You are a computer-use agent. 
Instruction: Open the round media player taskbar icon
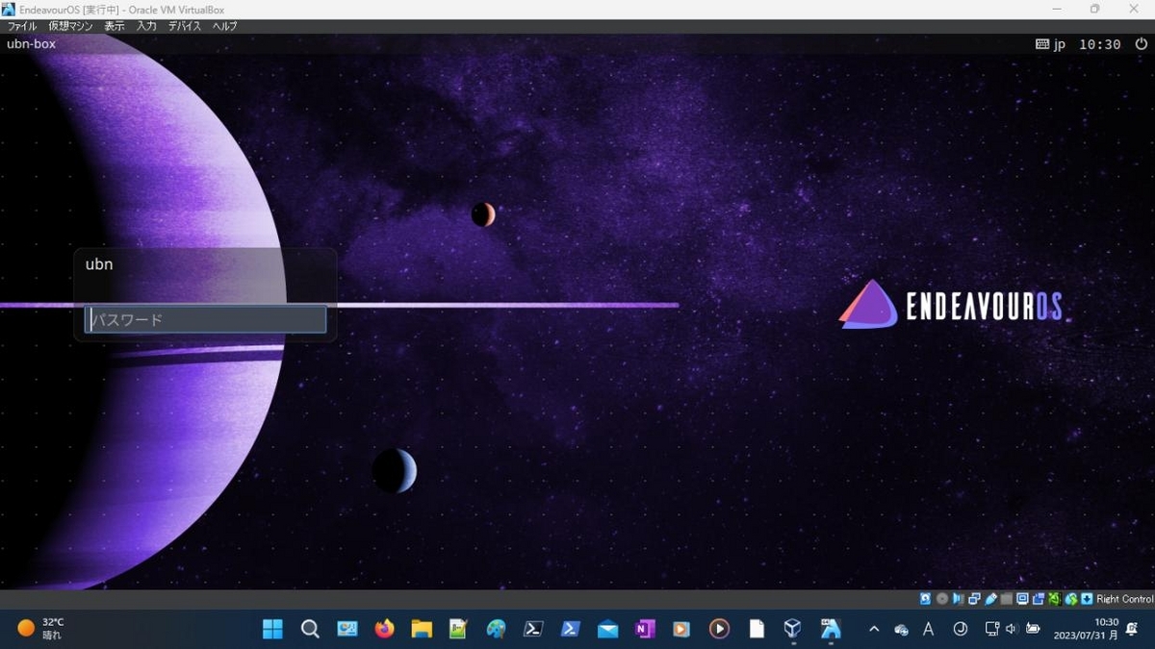(x=719, y=629)
